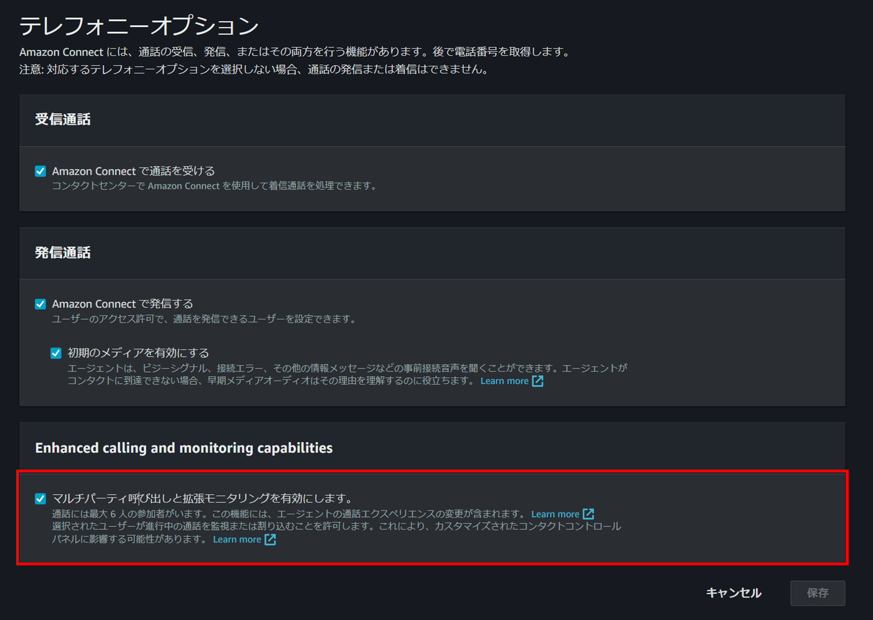Click the description 'コンタクトセンターで Amazon Connect を使用して着信通話を処理できます。'
Screen dimensions: 873x620
coord(215,186)
